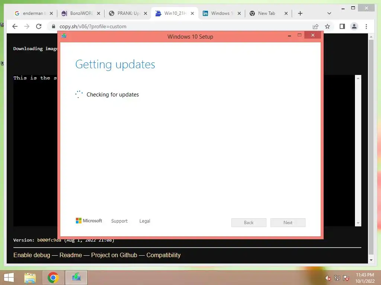Close the enderman tab
Screen dimensions: 381x285
[51, 13]
